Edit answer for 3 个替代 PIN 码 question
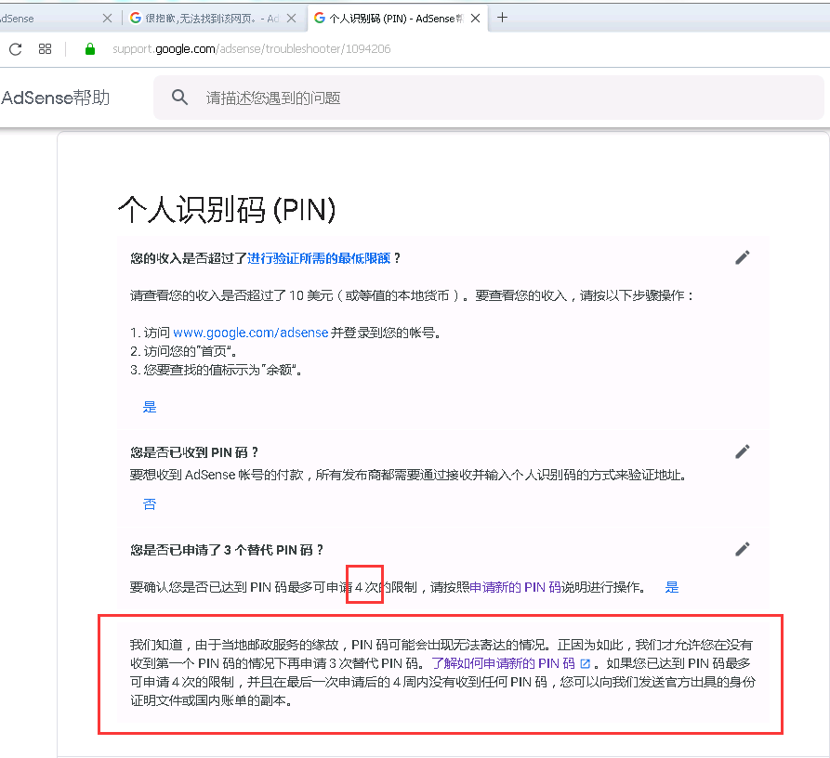Viewport: 830px width, 758px height. (x=742, y=550)
